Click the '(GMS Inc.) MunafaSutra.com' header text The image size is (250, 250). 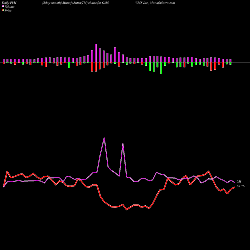[155, 3]
